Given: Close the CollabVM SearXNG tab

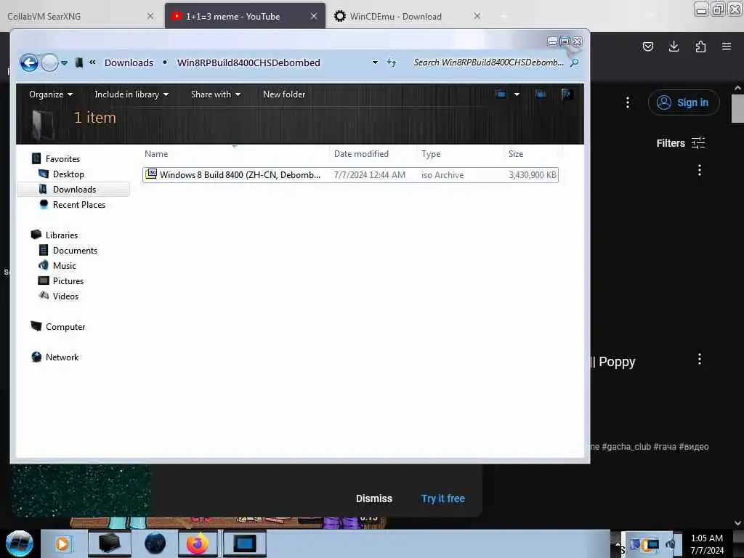Looking at the screenshot, I should pos(150,16).
